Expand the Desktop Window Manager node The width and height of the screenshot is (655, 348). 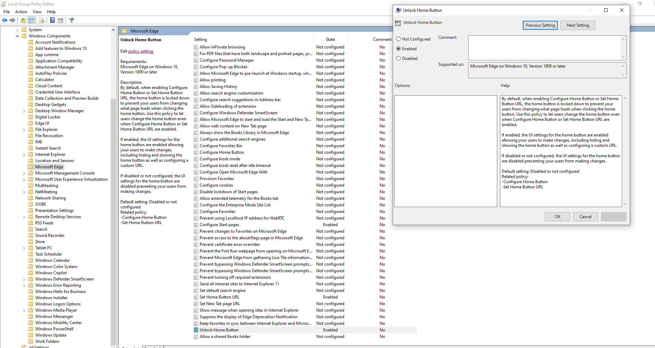[24, 111]
